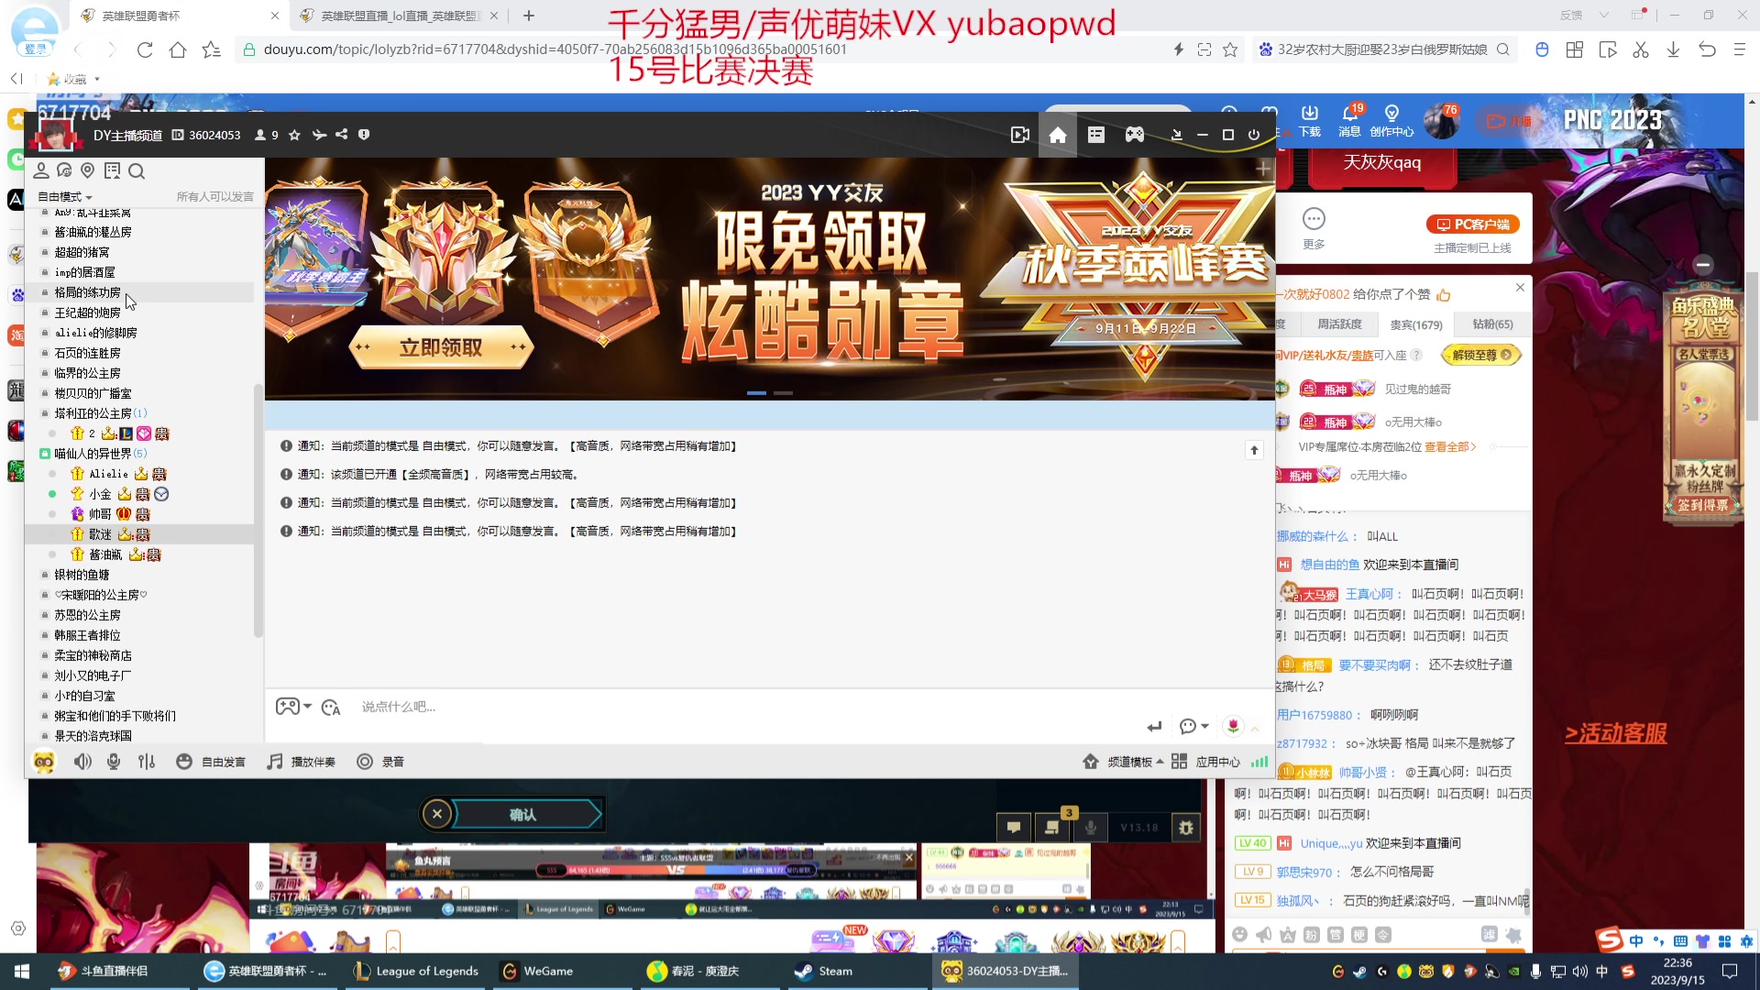The width and height of the screenshot is (1760, 990).
Task: Click the 立即领取 banner button
Action: tap(441, 347)
